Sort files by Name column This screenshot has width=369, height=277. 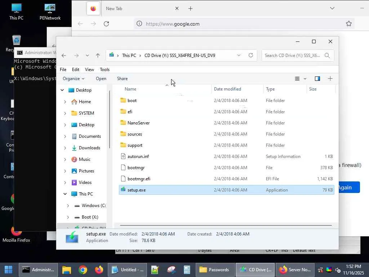(x=130, y=89)
